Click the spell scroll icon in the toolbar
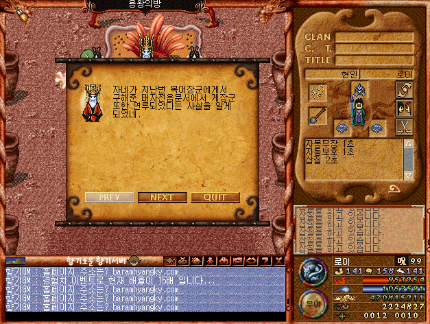This screenshot has height=324, width=430. [196, 261]
